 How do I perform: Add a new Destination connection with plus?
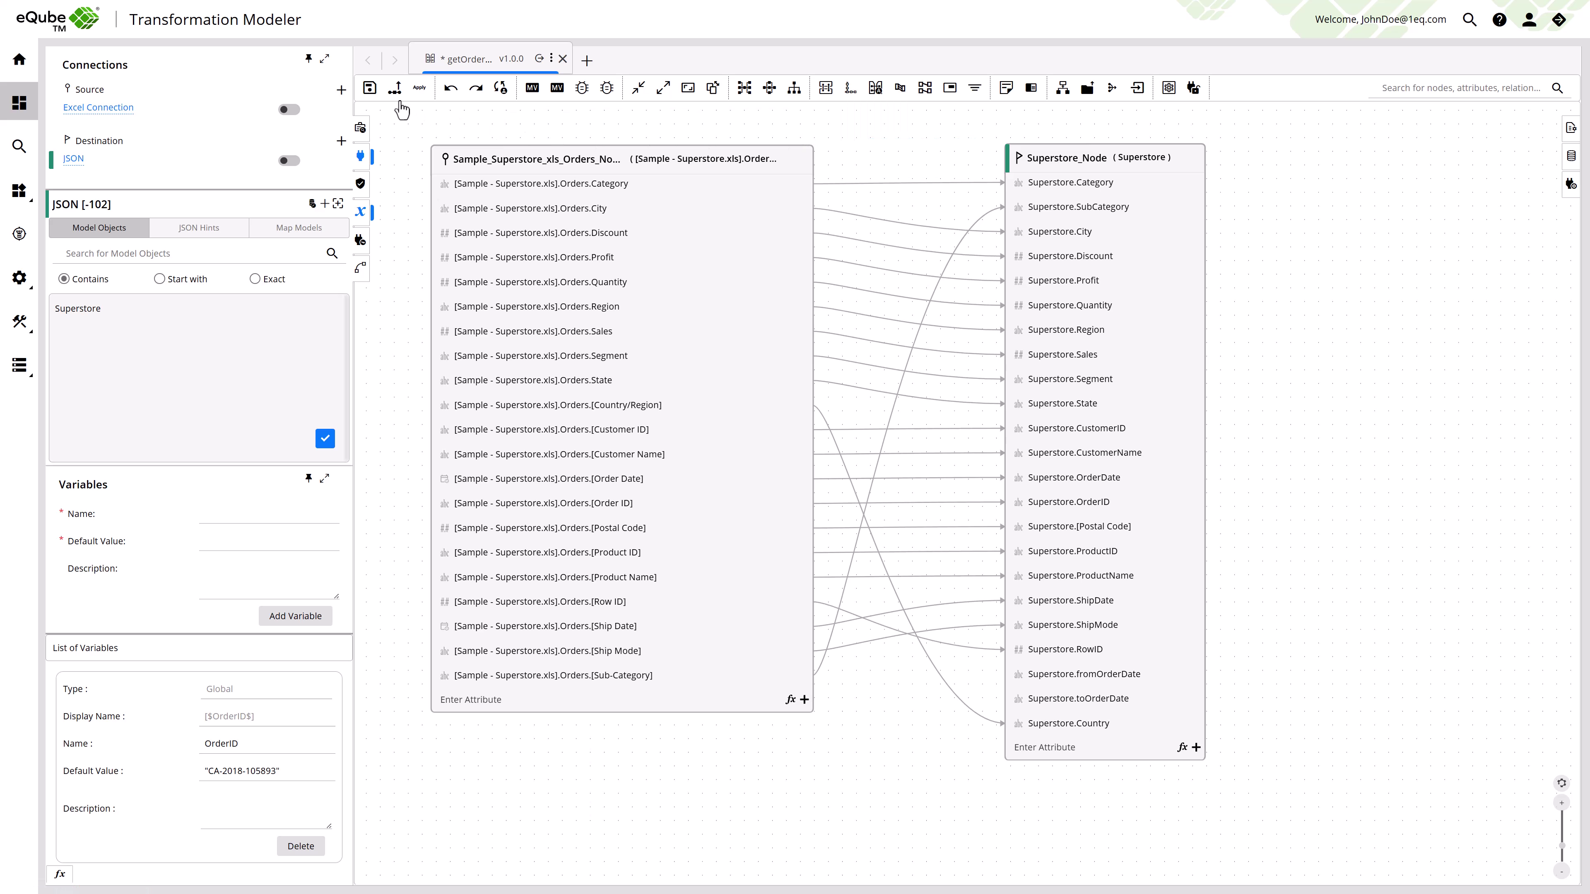click(341, 141)
